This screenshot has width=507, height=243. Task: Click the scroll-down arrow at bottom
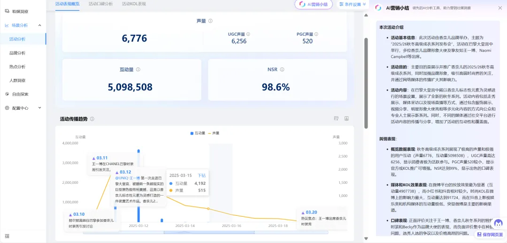point(366,238)
